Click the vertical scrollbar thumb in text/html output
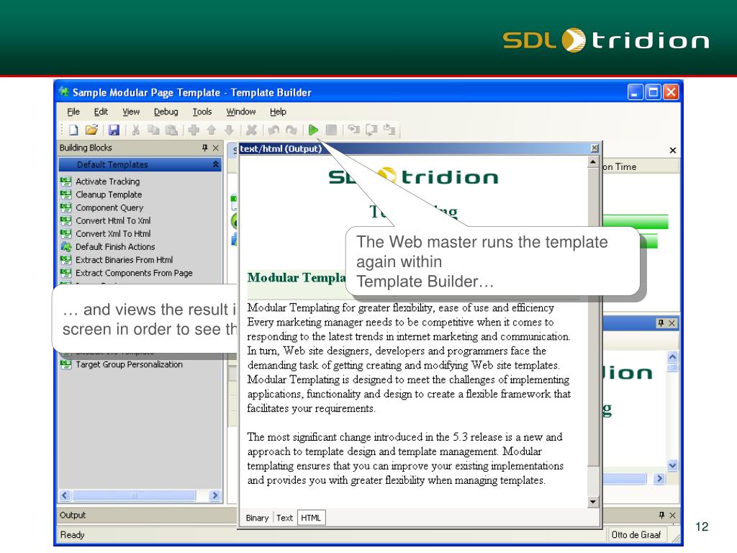 click(x=593, y=318)
